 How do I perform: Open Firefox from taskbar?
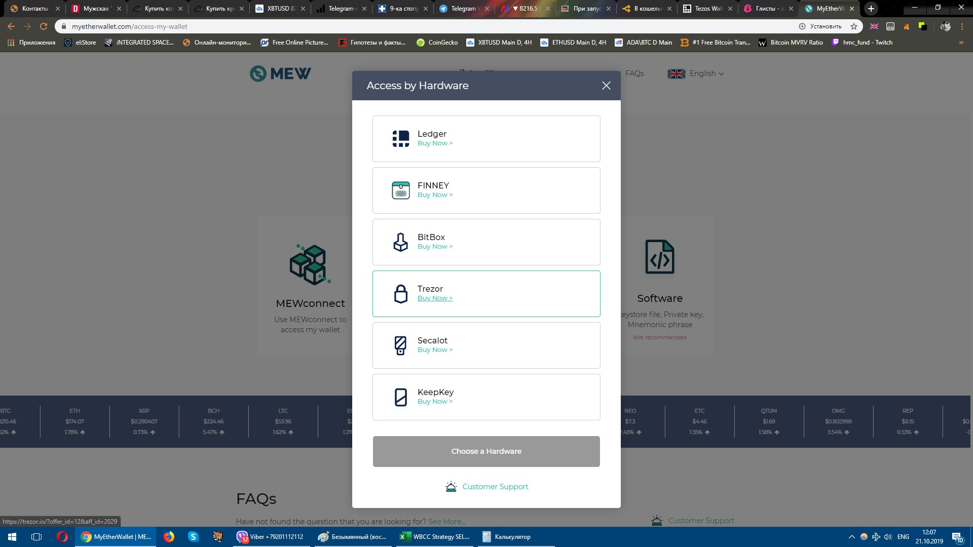coord(169,537)
